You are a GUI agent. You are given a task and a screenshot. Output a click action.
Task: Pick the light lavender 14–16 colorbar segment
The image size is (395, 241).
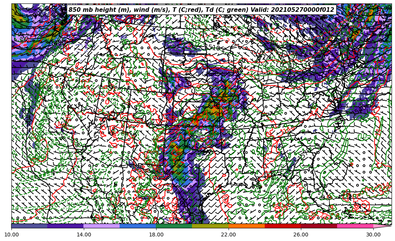(102, 226)
